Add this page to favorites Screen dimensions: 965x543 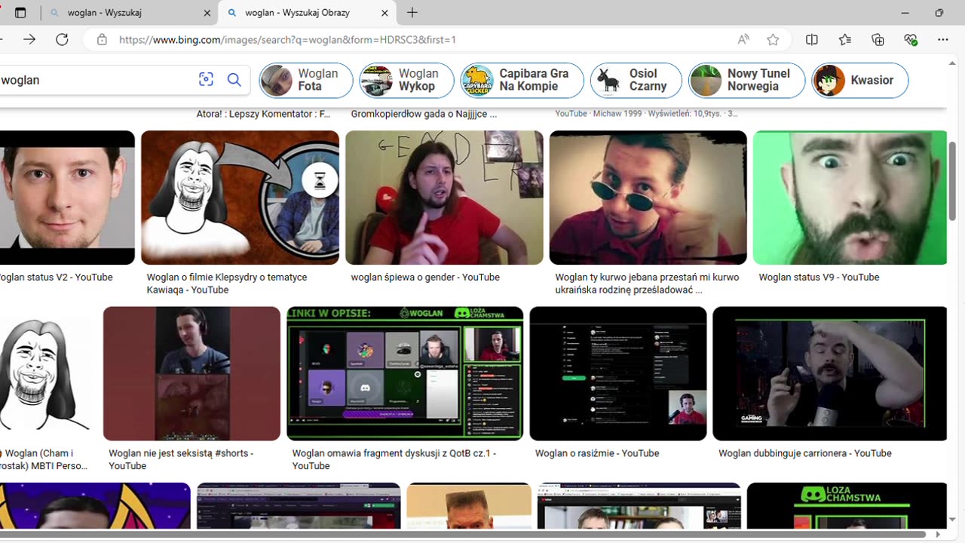click(773, 39)
